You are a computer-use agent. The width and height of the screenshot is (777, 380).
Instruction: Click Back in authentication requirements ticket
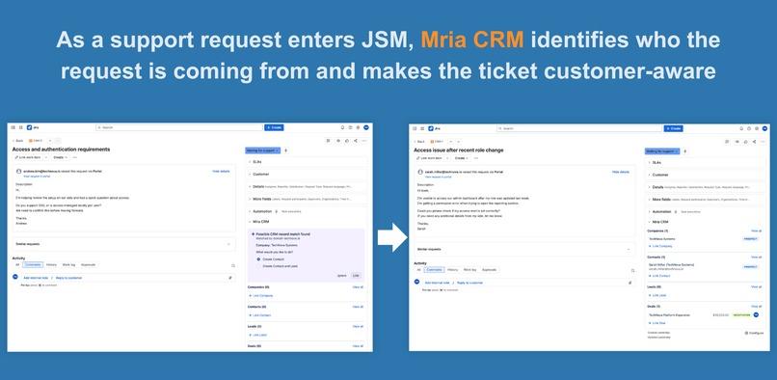tap(18, 141)
